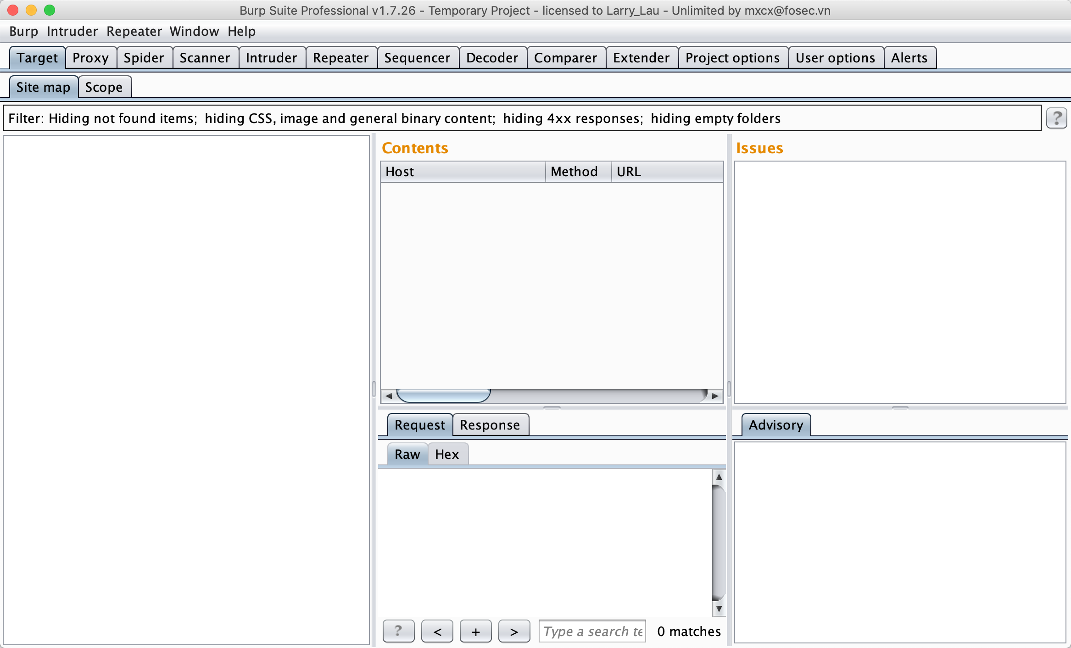Switch to Hex view tab
Viewport: 1071px width, 648px height.
446,454
